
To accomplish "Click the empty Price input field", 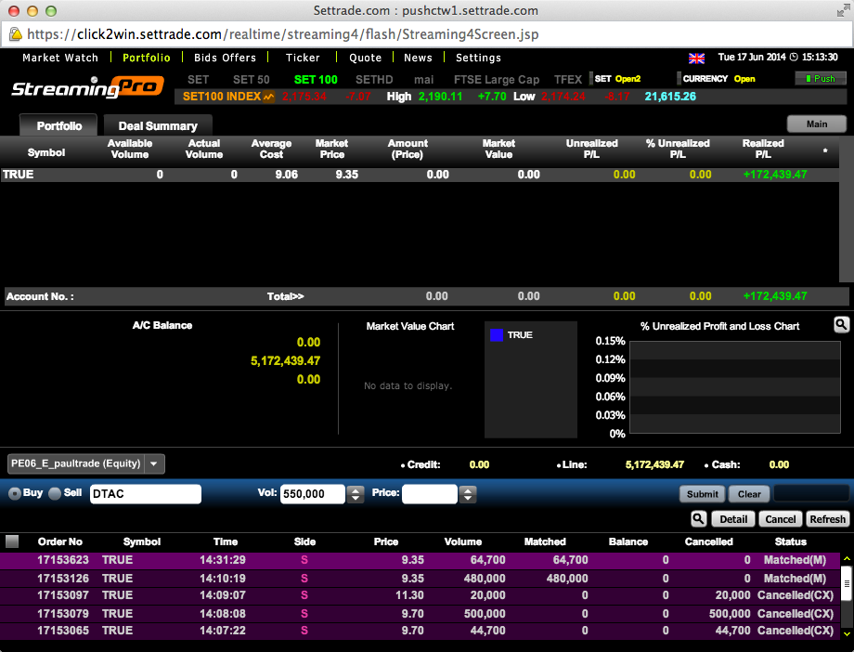I will pyautogui.click(x=430, y=494).
